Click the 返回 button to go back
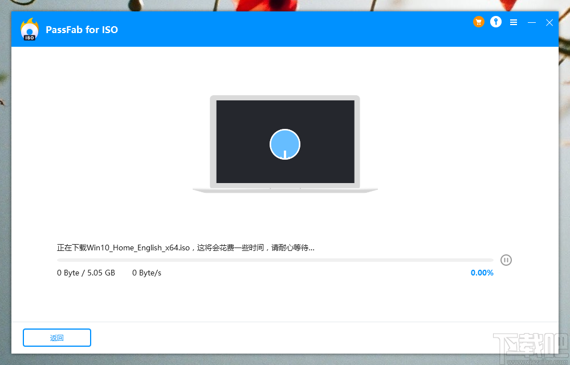This screenshot has width=570, height=365. coord(56,338)
